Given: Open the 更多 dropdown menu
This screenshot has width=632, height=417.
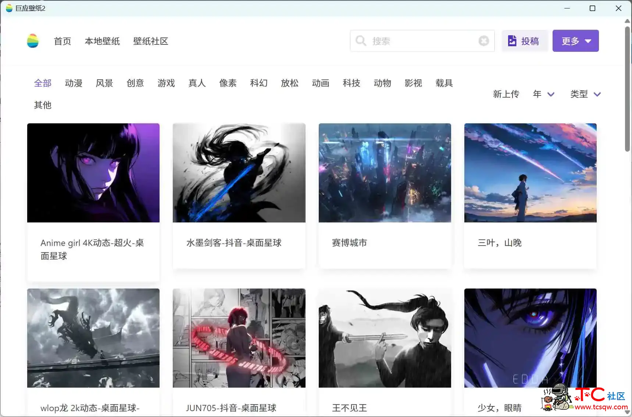Looking at the screenshot, I should (575, 41).
